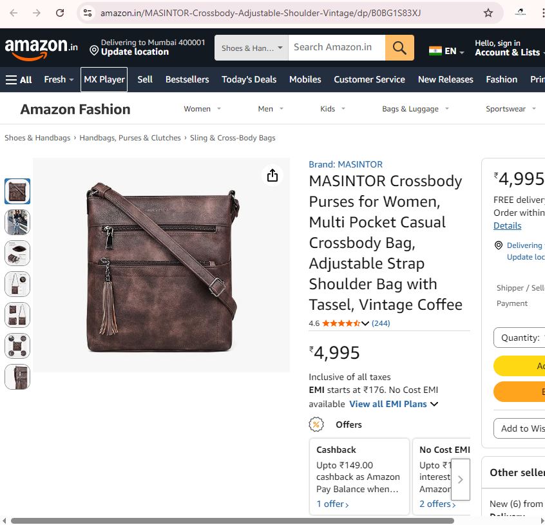Bookmark the page with the star icon
Image resolution: width=545 pixels, height=525 pixels.
[488, 12]
